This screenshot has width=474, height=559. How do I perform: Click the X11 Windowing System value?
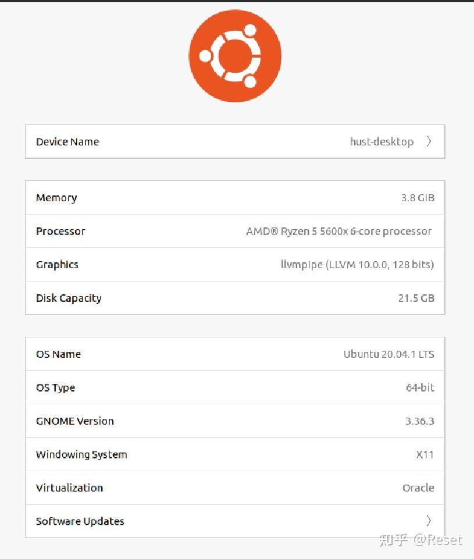click(x=425, y=454)
